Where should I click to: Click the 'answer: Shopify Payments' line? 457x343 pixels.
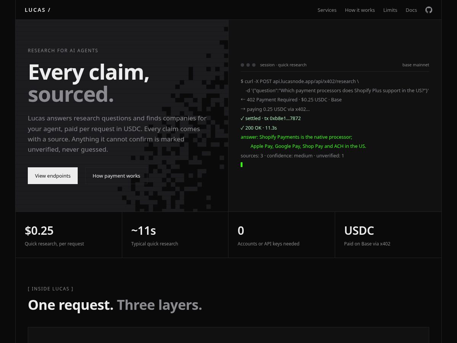[x=296, y=137]
